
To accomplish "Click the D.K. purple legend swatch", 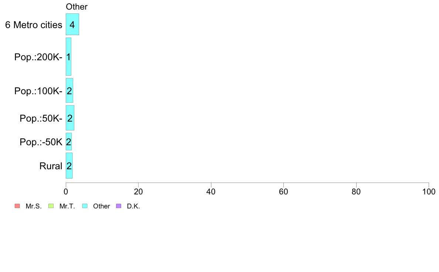I will 119,206.
